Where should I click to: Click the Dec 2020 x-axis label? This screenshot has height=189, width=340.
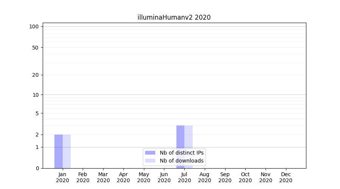pos(286,177)
